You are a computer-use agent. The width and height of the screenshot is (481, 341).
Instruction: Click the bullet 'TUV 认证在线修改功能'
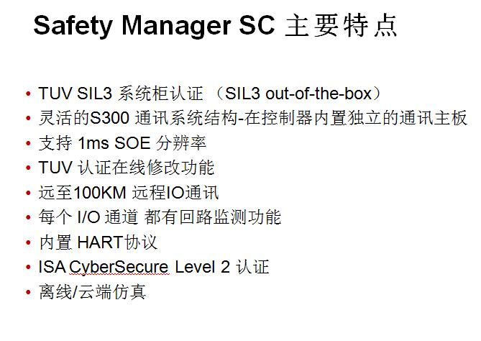(x=127, y=168)
